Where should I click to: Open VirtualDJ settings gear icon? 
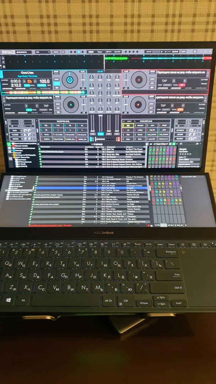[x=195, y=52]
